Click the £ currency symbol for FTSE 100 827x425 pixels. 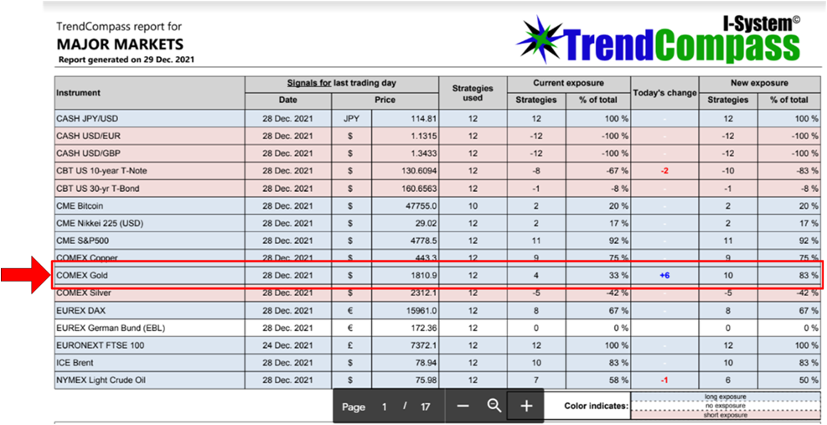350,345
